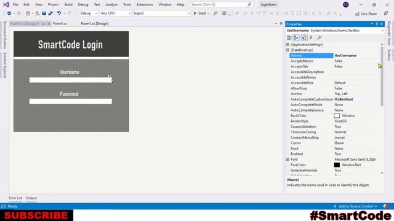Screen dimensions: 394x221
Task: Click the icon right of the Start button
Action: coord(215,14)
